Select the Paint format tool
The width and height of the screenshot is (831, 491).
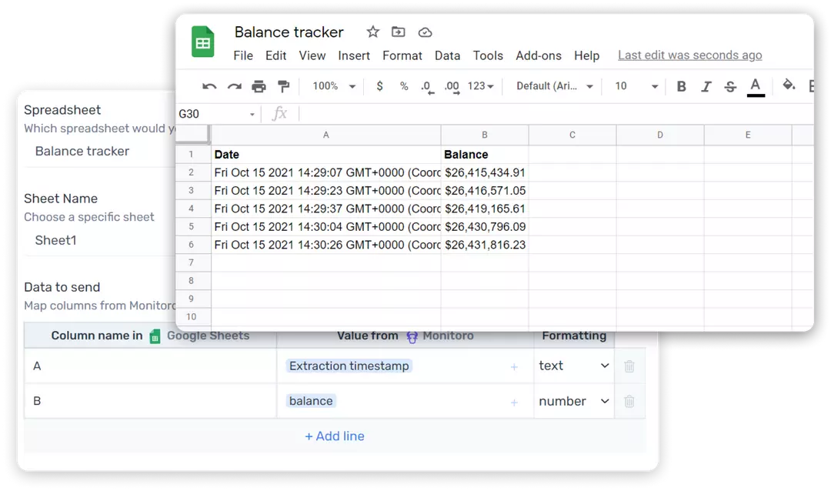(283, 86)
